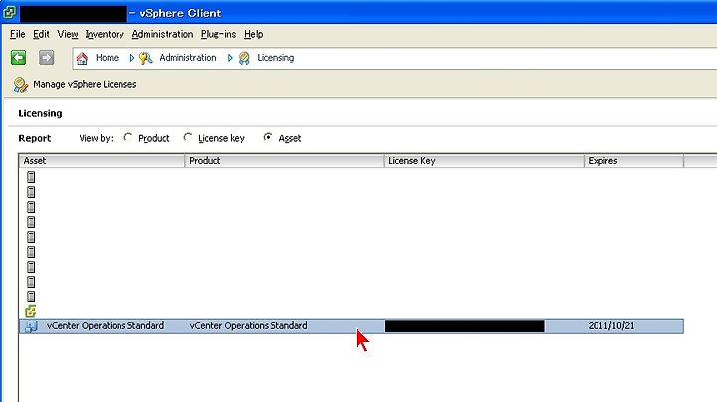Click the vSphere Client title bar icon
This screenshot has height=402, width=717.
tap(9, 12)
